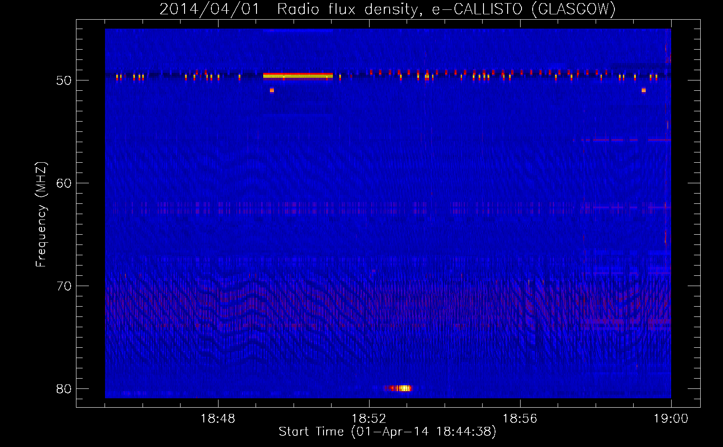Click the 19:00 time tick label
The image size is (723, 447).
(671, 419)
